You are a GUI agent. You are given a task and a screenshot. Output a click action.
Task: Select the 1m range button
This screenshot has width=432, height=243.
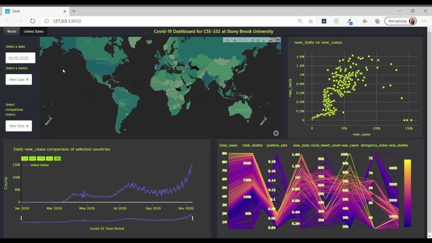tap(24, 159)
